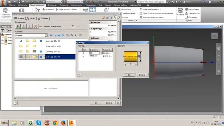Viewport: 224px width, 126px height.
Task: Collapse the Размеры side panel arrow
Action: tap(119, 21)
